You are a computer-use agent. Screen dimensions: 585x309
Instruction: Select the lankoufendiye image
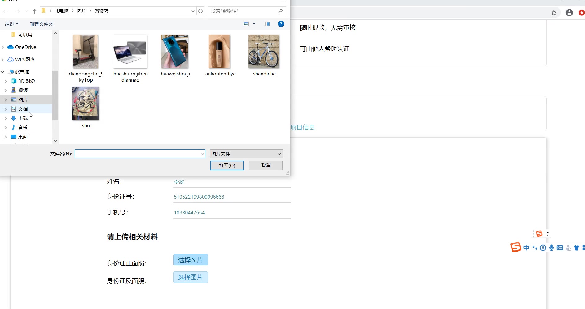(220, 56)
